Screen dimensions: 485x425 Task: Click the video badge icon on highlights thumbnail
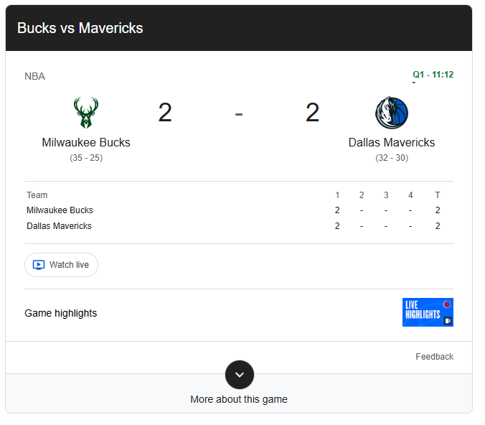click(x=448, y=321)
